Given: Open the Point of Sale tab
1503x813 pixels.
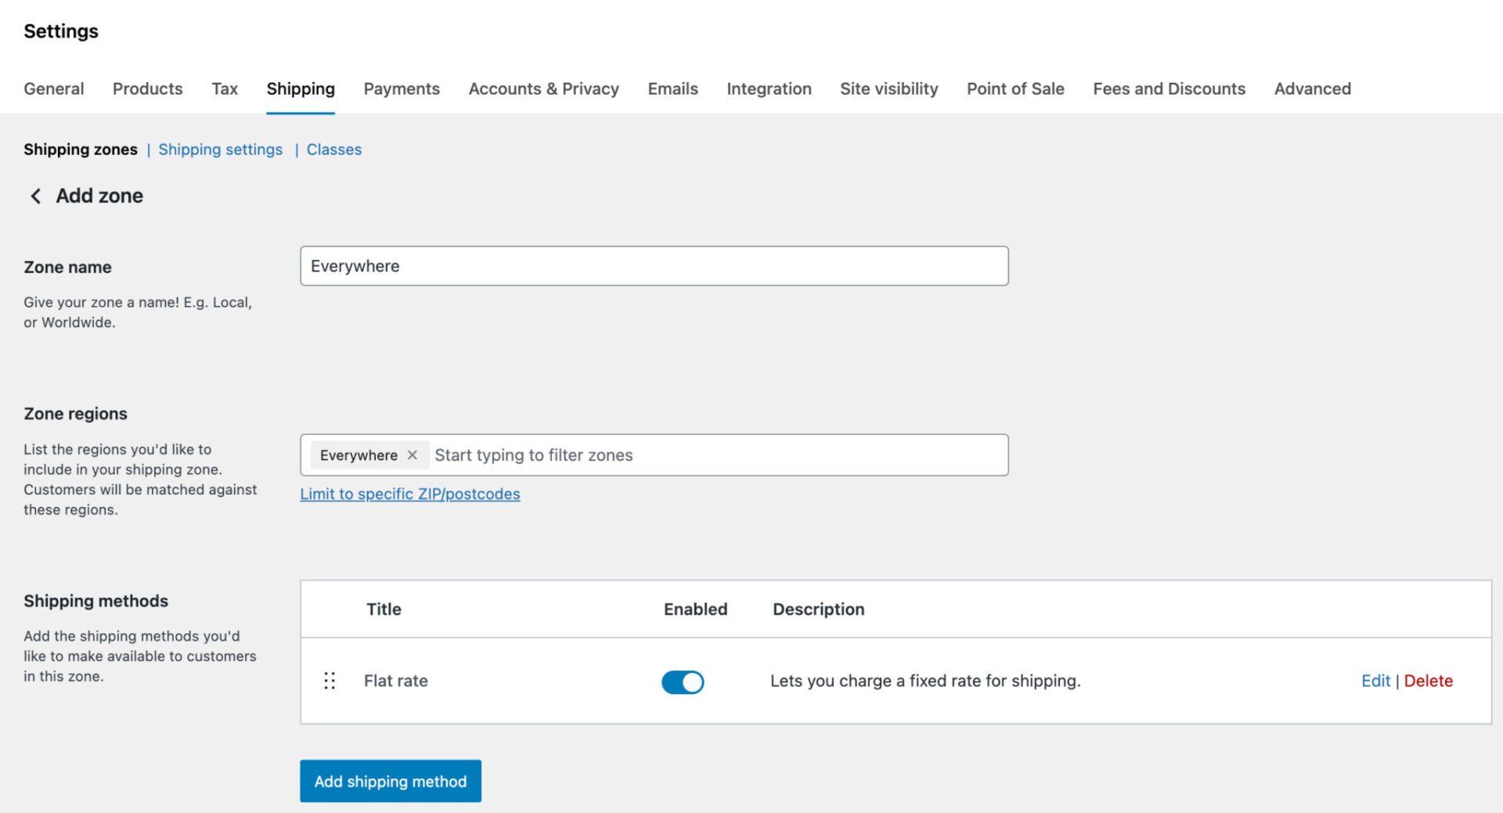Looking at the screenshot, I should pyautogui.click(x=1015, y=88).
